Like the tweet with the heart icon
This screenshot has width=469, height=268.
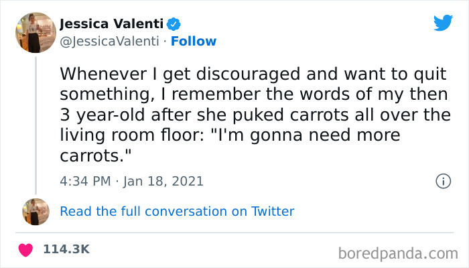pyautogui.click(x=25, y=249)
